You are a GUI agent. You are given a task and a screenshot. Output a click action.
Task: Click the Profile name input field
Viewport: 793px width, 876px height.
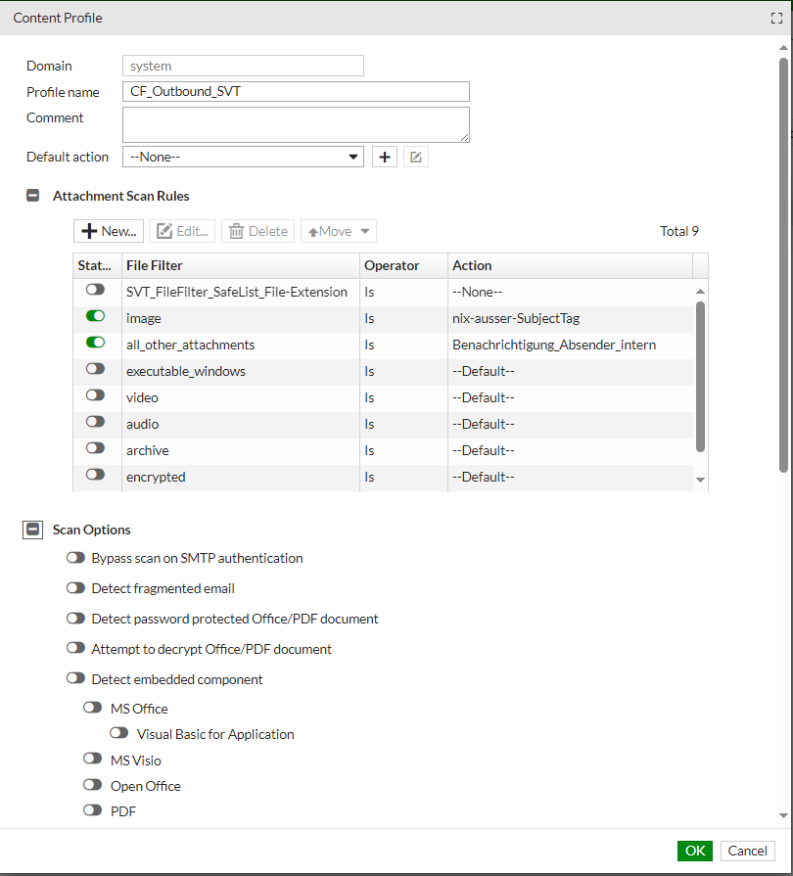point(296,91)
